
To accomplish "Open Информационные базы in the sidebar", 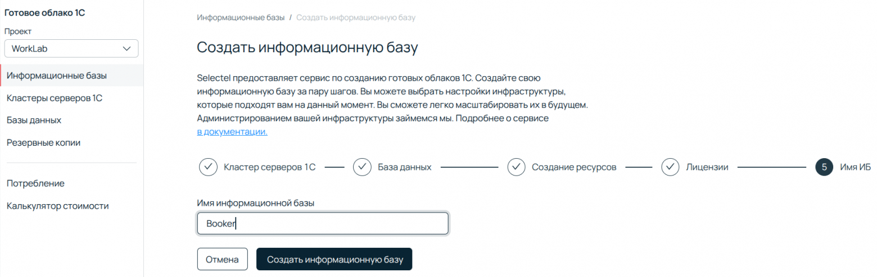I will point(56,75).
